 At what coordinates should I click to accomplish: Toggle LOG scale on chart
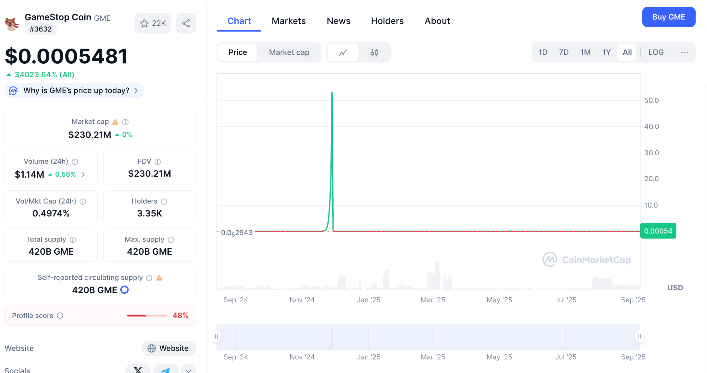coord(656,52)
